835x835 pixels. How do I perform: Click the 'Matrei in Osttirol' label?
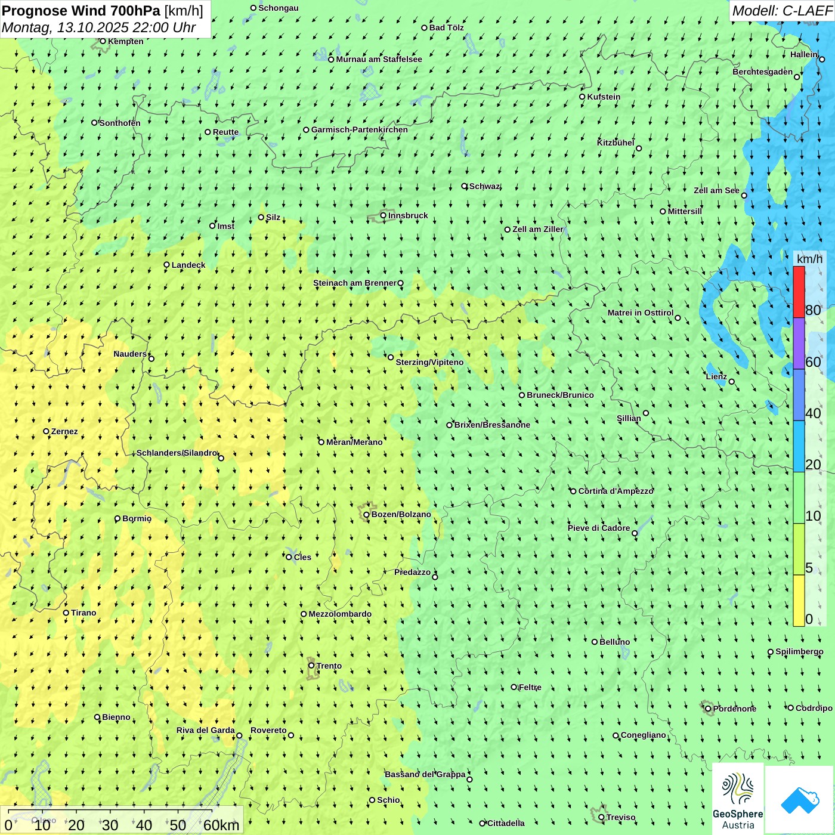coord(641,313)
